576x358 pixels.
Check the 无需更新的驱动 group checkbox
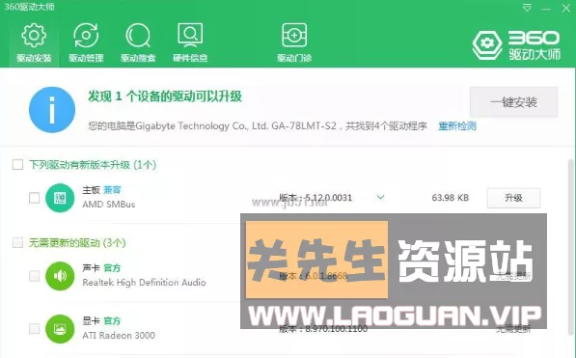17,242
